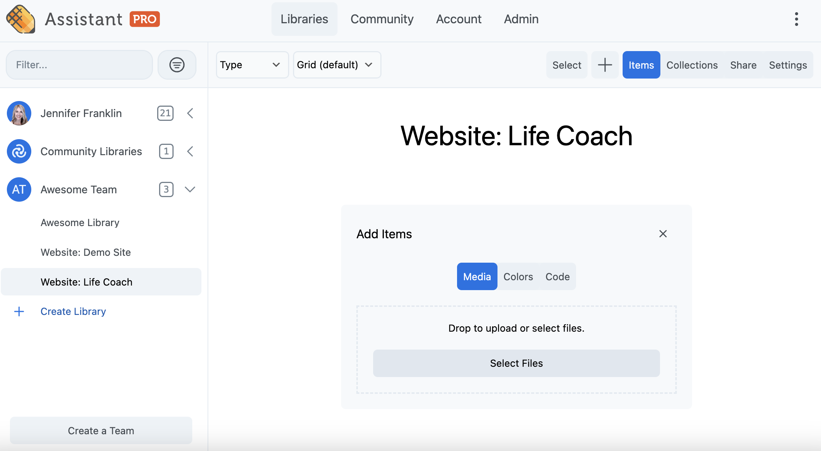The height and width of the screenshot is (451, 821).
Task: Switch to Colors tab in Add Items
Action: pos(518,276)
